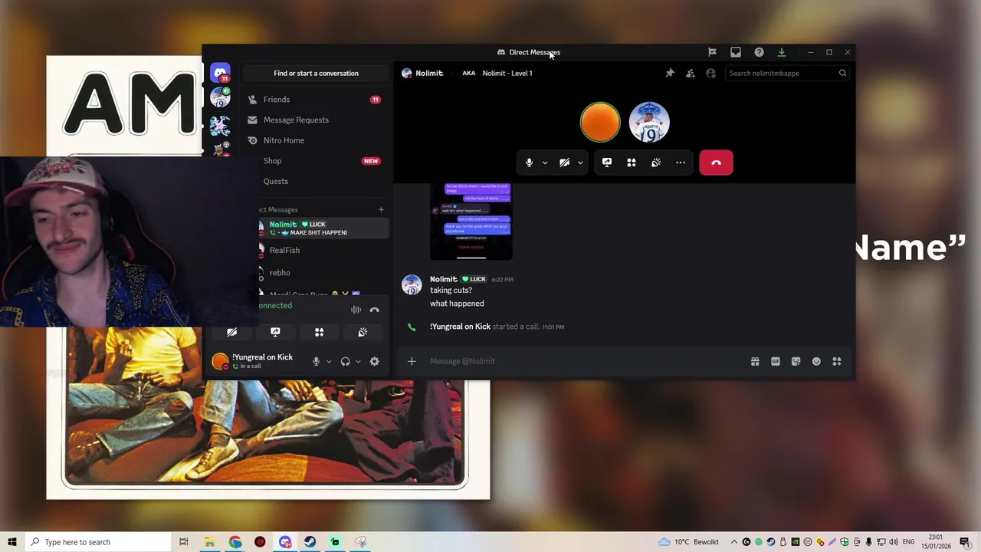Open Quests
The width and height of the screenshot is (981, 552).
[x=316, y=182]
